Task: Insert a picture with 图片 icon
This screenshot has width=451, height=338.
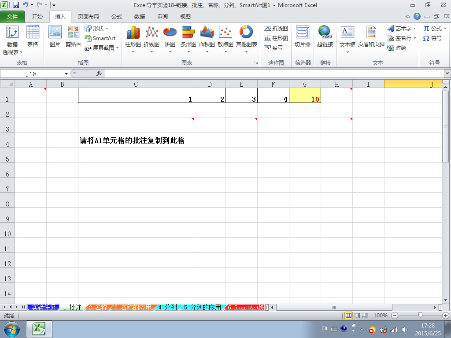Action: point(55,36)
